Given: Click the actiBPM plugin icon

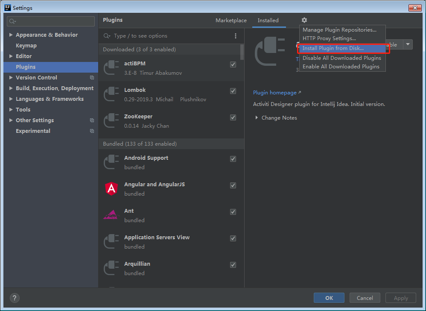Looking at the screenshot, I should (111, 68).
